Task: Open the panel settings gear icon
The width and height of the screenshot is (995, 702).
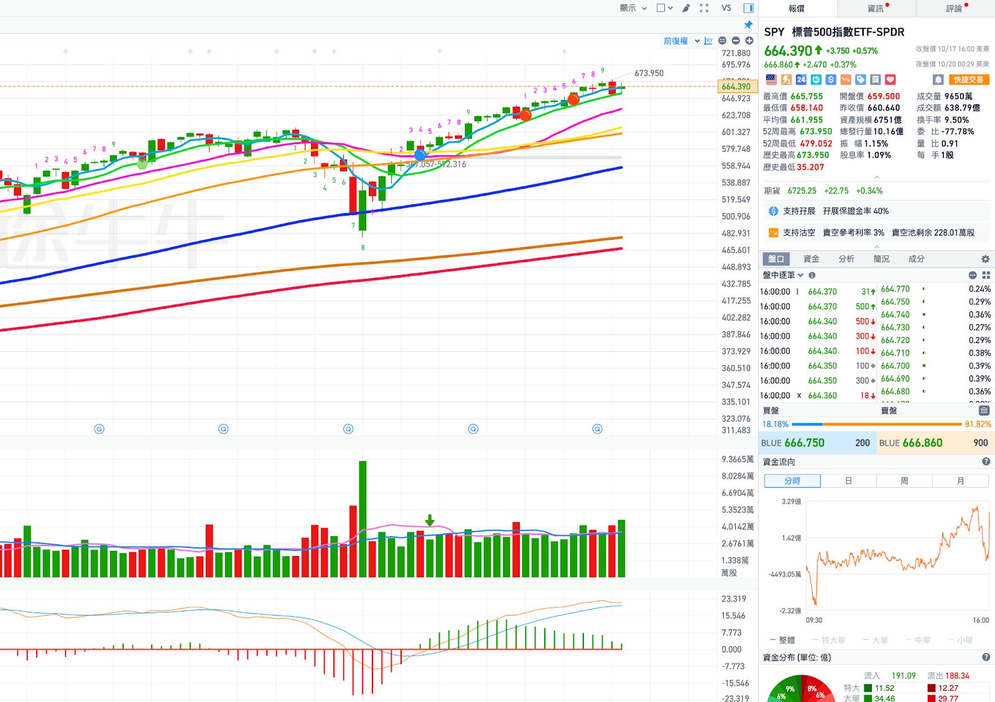Action: click(x=985, y=259)
